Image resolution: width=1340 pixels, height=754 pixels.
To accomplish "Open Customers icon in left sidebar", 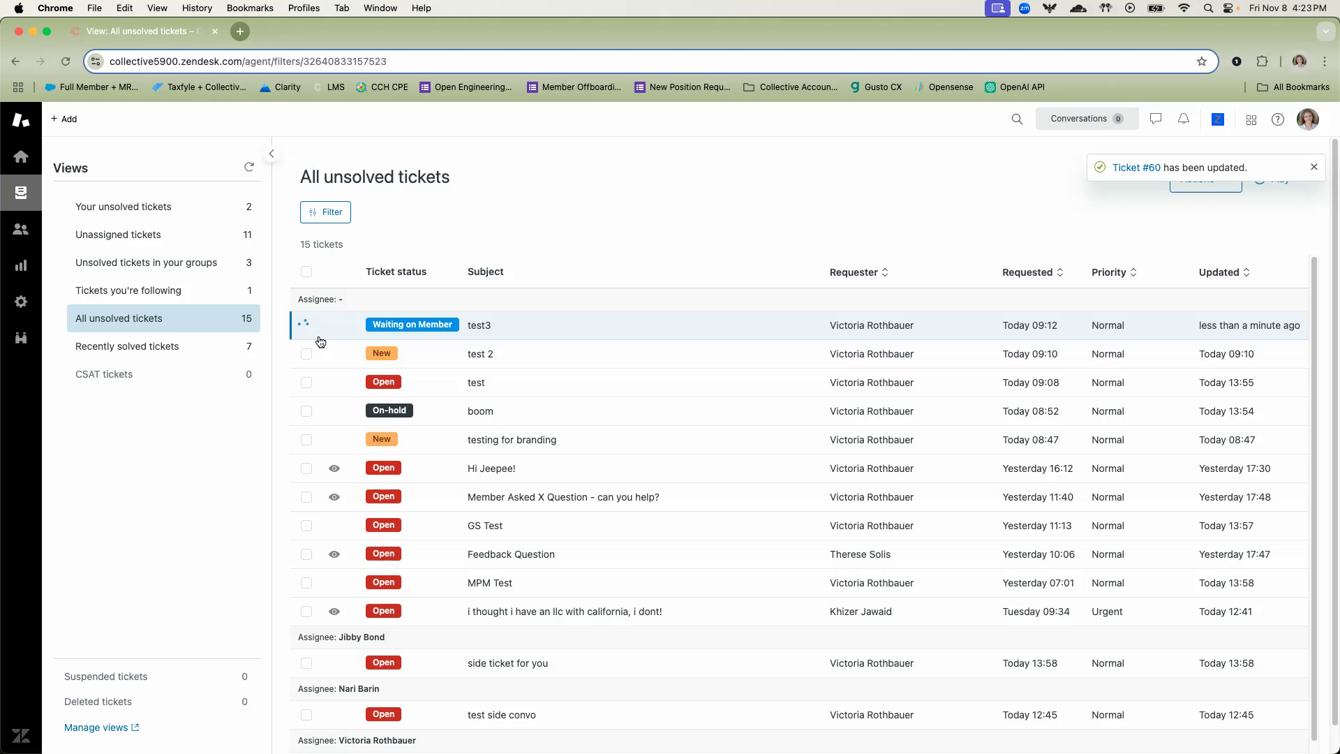I will coord(21,229).
